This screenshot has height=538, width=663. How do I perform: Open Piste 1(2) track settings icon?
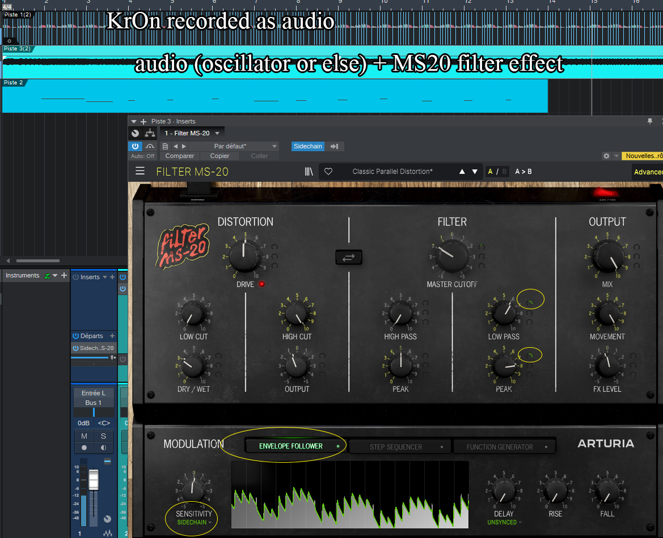(9, 41)
